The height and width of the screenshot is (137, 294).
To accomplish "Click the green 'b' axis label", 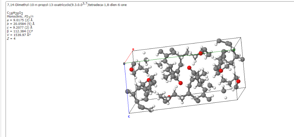I will [x=234, y=50].
